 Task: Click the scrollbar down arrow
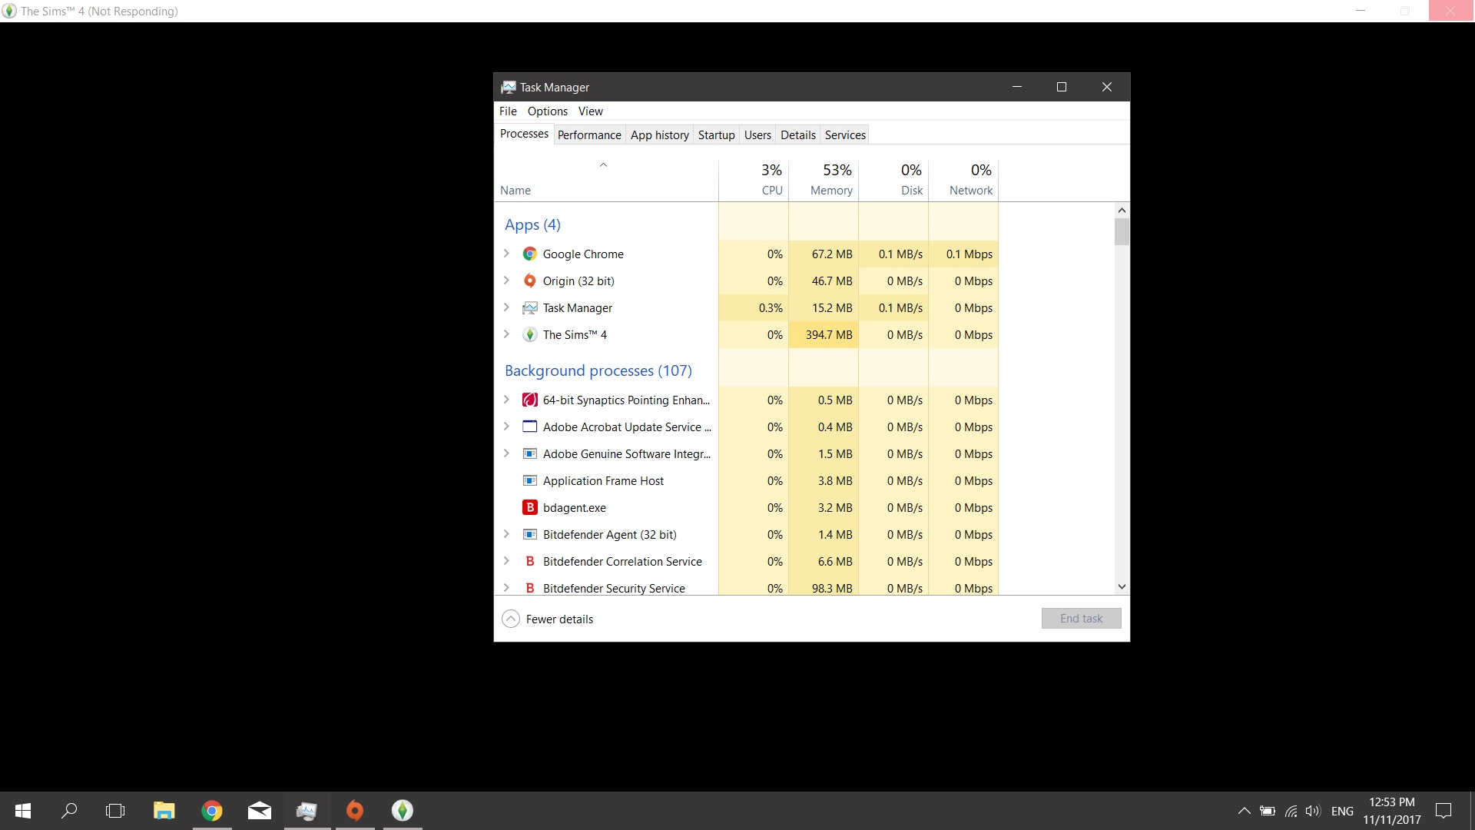pyautogui.click(x=1122, y=587)
